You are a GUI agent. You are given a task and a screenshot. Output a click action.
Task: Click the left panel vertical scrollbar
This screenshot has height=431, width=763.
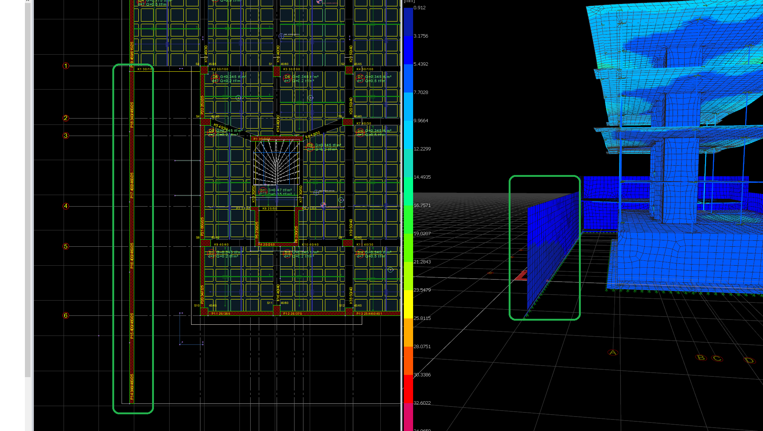[28, 186]
